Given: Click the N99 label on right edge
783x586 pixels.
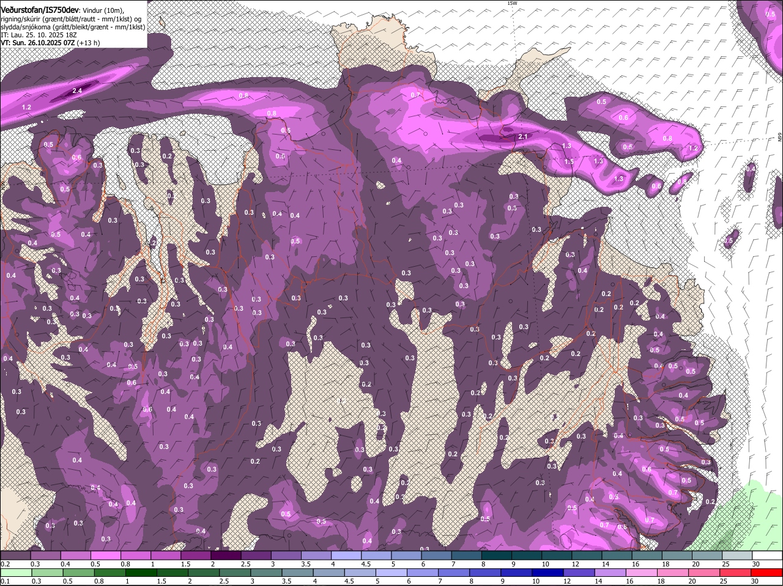Looking at the screenshot, I should (x=780, y=138).
